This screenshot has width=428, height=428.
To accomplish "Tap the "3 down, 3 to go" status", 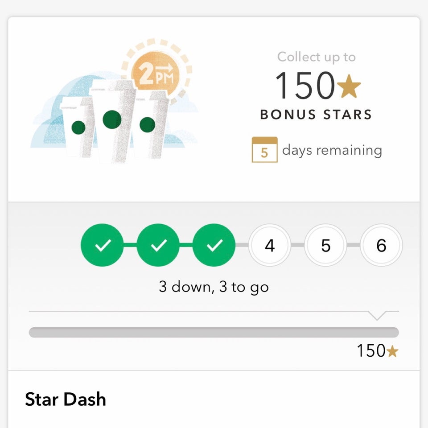I will click(x=214, y=287).
